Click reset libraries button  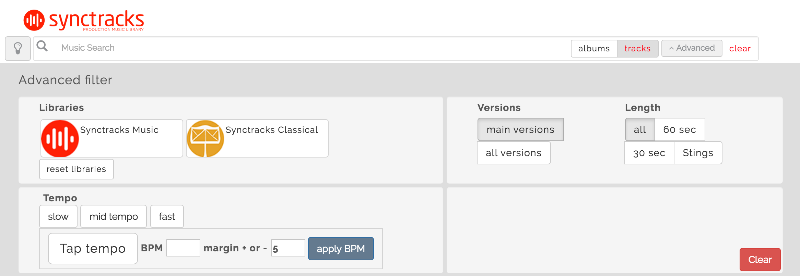click(x=77, y=169)
